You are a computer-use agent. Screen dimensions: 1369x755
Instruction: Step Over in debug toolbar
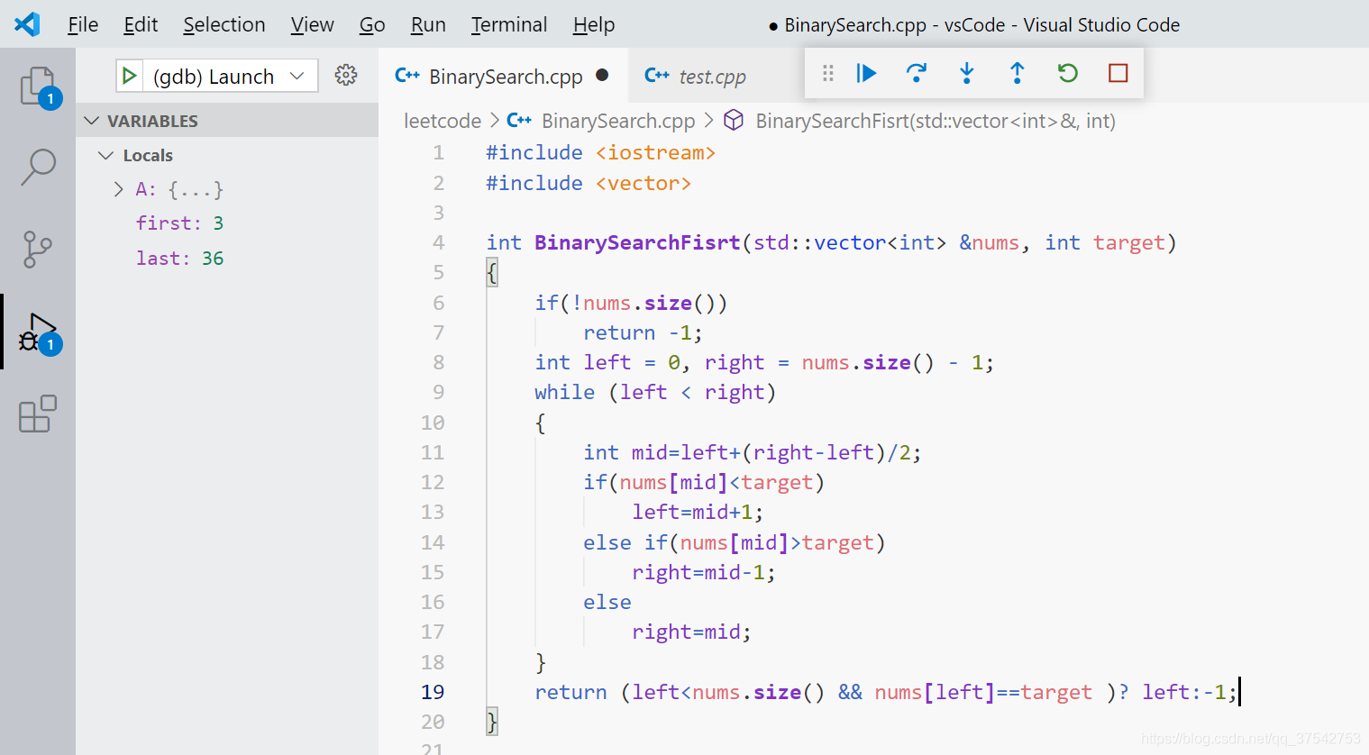(917, 73)
